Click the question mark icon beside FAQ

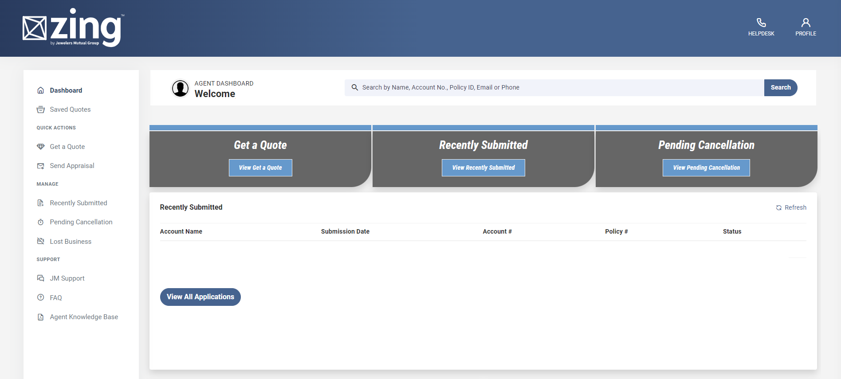pyautogui.click(x=41, y=297)
